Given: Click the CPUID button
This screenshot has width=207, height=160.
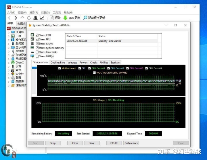Looking at the screenshot, I should 114,143.
